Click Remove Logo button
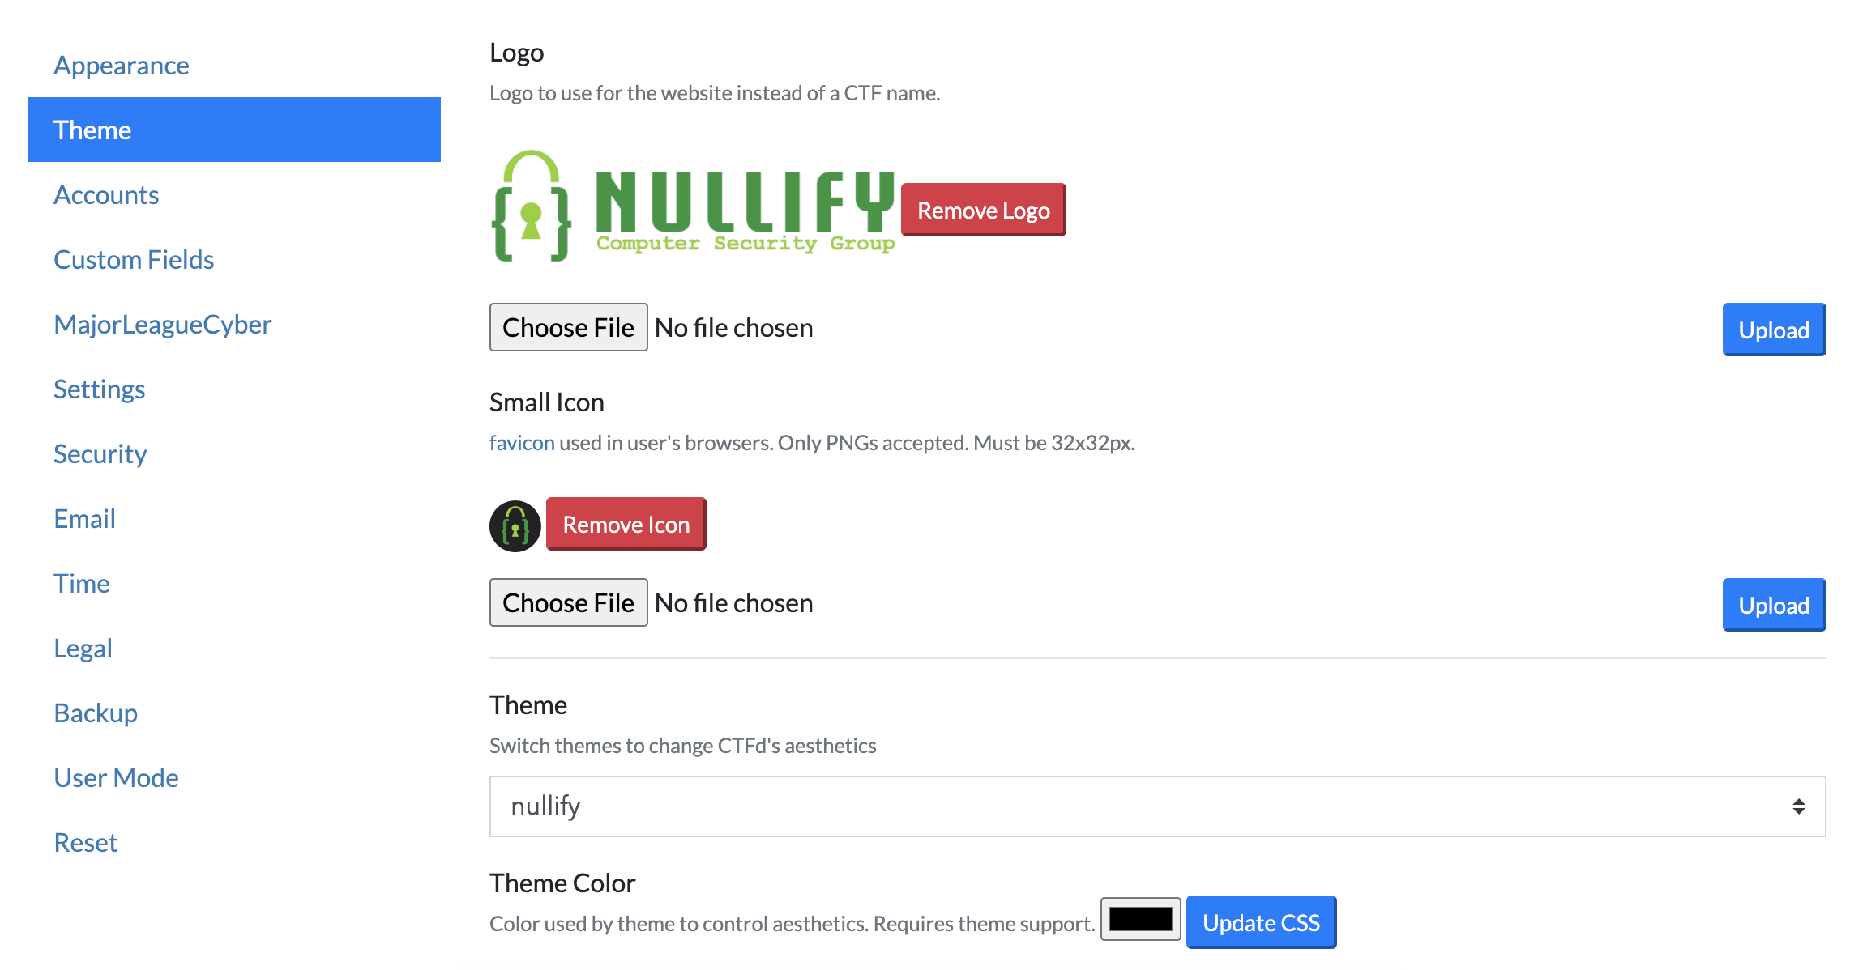Screen dimensions: 1867x970 984,210
